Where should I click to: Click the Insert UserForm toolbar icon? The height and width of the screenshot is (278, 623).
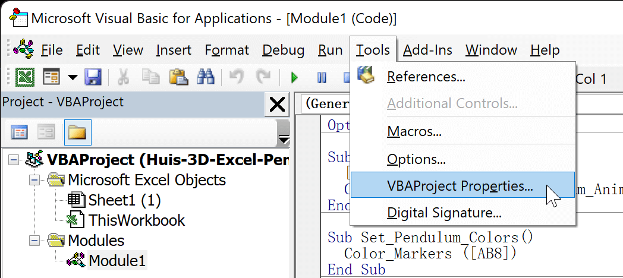[51, 77]
